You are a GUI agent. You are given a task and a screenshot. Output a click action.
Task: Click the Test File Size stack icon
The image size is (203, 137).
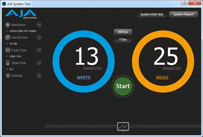click(x=8, y=37)
